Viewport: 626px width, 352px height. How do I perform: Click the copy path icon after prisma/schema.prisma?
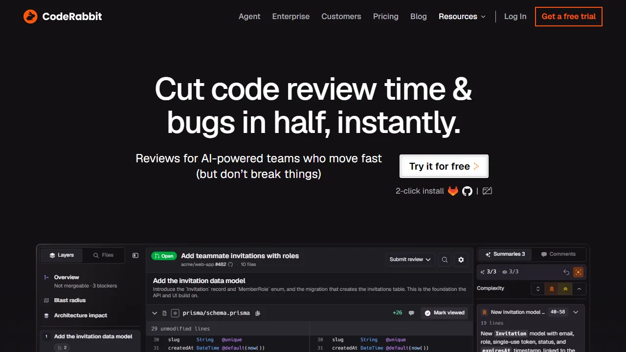click(258, 313)
